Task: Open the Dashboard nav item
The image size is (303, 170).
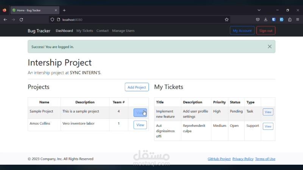Action: point(64,31)
